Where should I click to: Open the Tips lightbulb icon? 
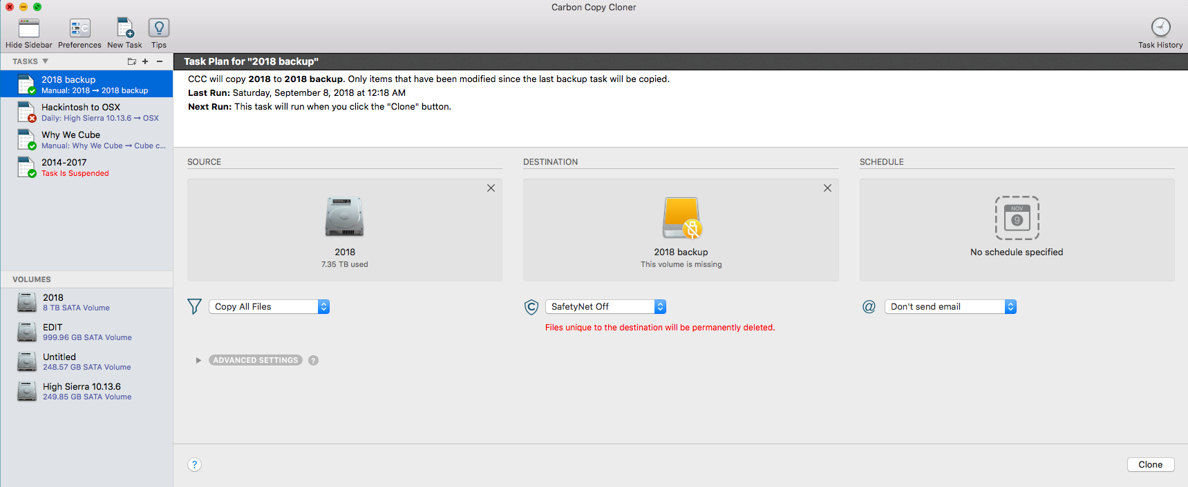point(159,28)
